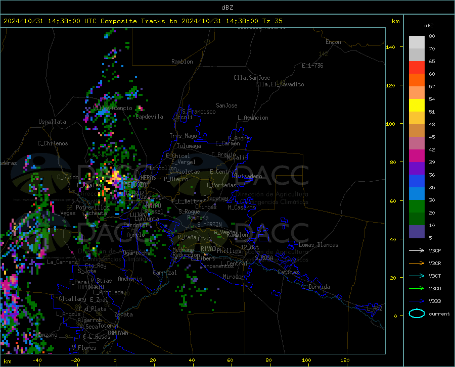
Task: Click the VBCP legend label
Action: [435, 250]
